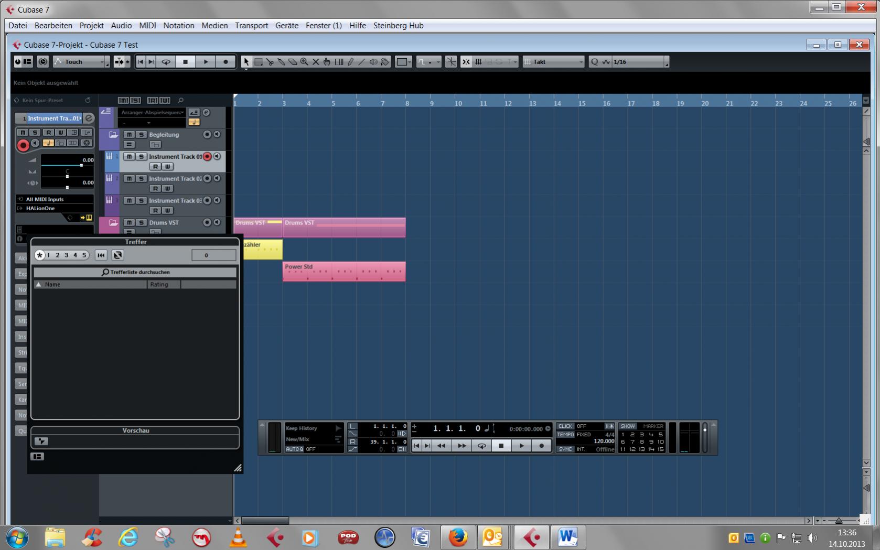Screen dimensions: 880x550
Task: Open the Bearbeiten menu
Action: point(53,25)
